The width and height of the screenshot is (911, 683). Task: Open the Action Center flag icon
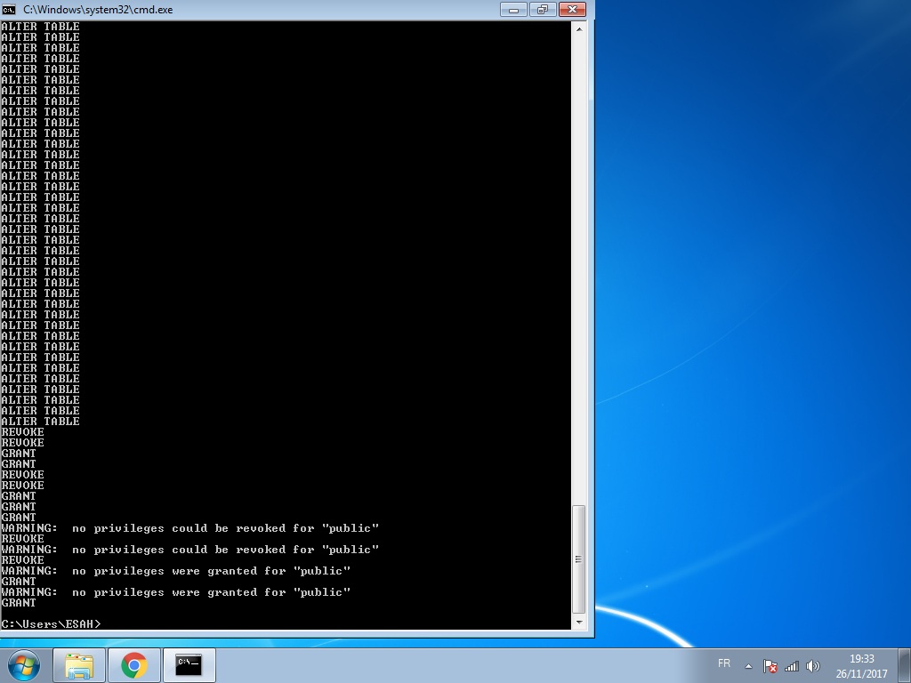[x=770, y=666]
